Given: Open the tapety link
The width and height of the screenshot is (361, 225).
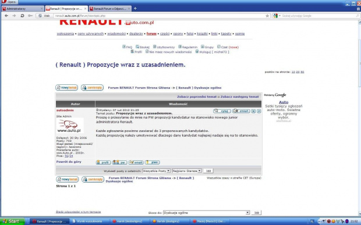Looking at the screenshot, I should tap(226, 34).
